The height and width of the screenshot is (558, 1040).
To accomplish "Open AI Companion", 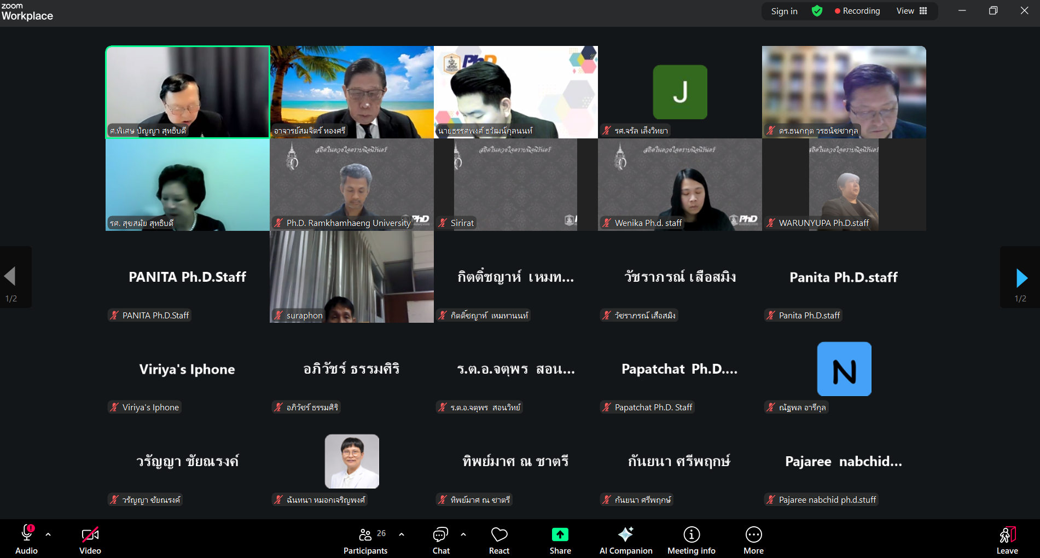I will (x=626, y=540).
